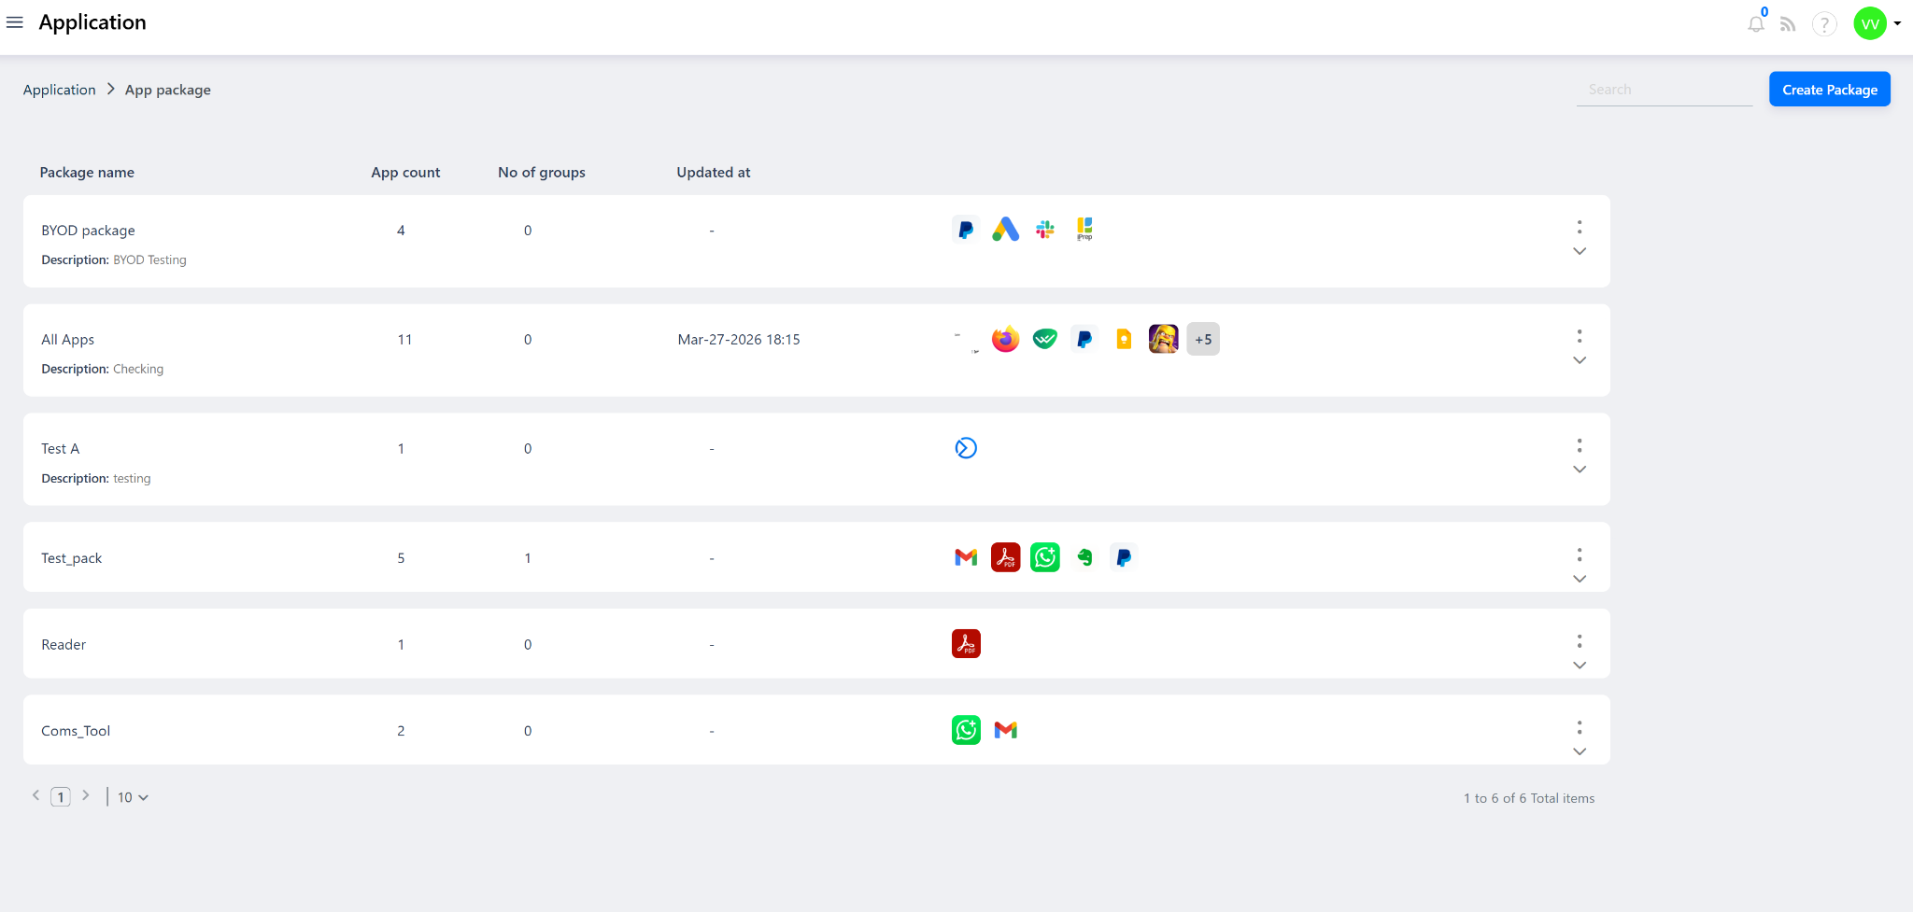
Task: Click the help question mark icon
Action: coord(1823,24)
